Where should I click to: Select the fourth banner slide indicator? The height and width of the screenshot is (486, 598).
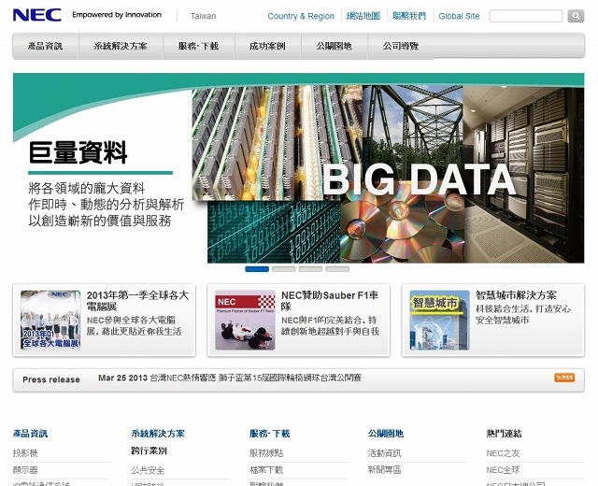pos(337,269)
